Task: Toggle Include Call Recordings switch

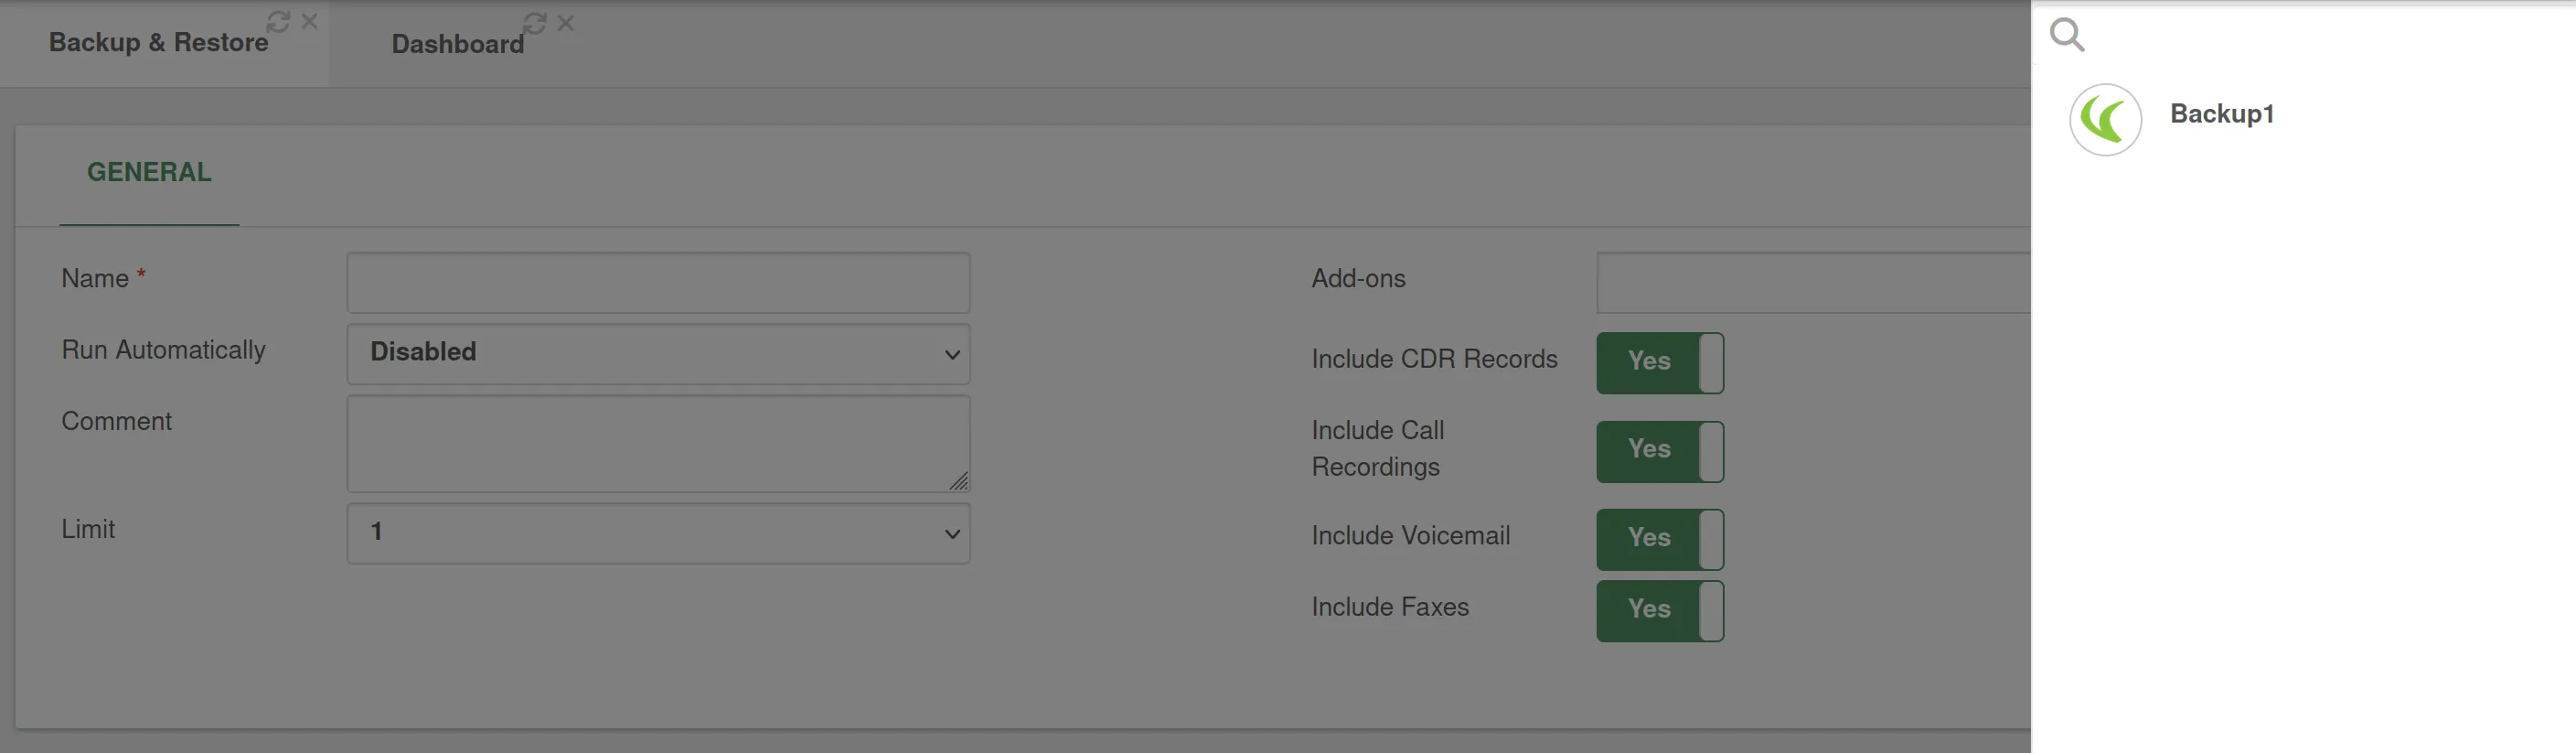Action: pos(1660,451)
